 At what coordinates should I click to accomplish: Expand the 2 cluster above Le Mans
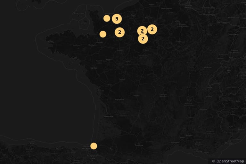pos(120,32)
